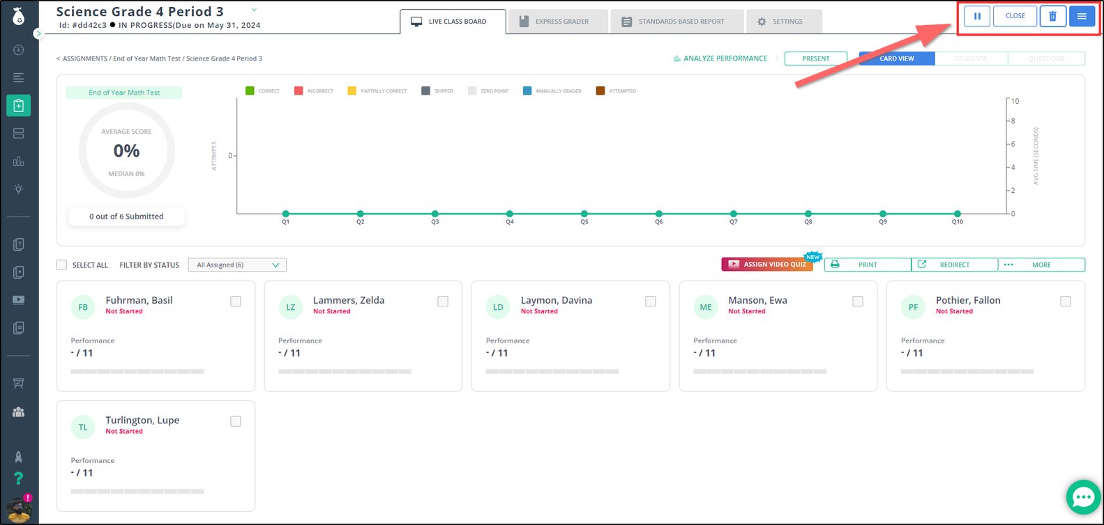This screenshot has height=525, width=1104.
Task: Click the Analyze Performance chart icon
Action: [x=676, y=58]
